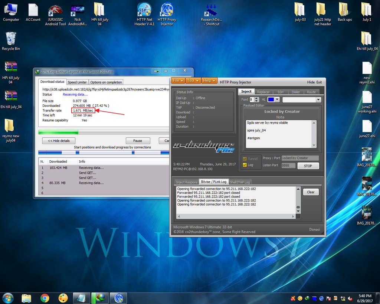
Task: Adjust font size stepper arrows
Action: [257, 99]
